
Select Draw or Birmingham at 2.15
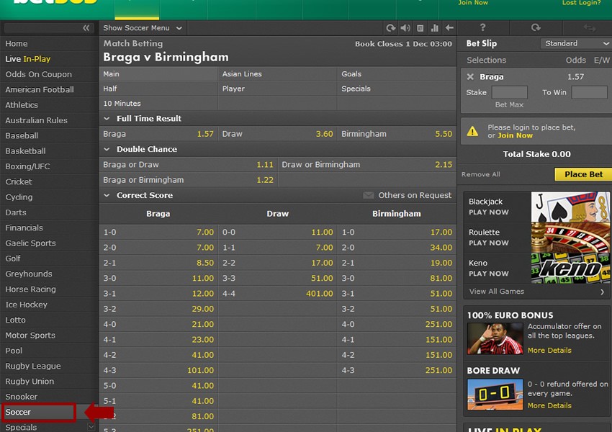coord(367,165)
